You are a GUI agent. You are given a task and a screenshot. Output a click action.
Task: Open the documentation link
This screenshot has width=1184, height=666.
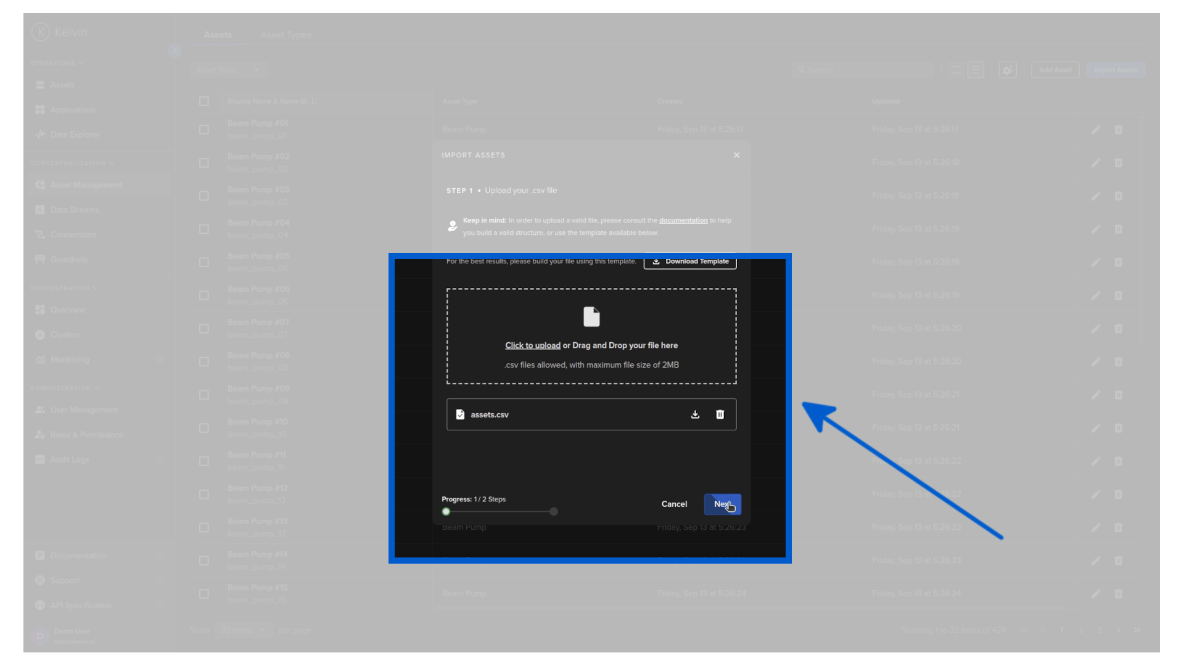[x=683, y=221]
